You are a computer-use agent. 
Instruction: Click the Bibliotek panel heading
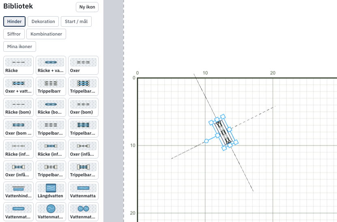point(18,6)
